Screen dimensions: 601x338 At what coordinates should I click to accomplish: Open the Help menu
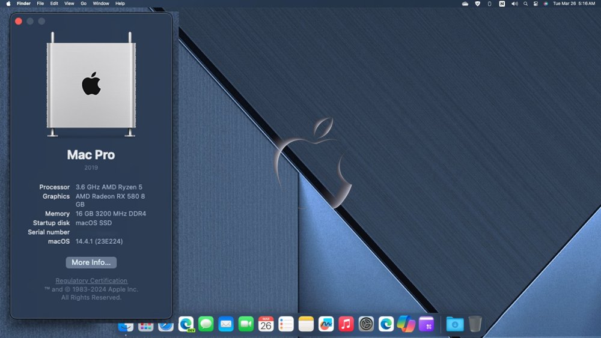point(120,4)
